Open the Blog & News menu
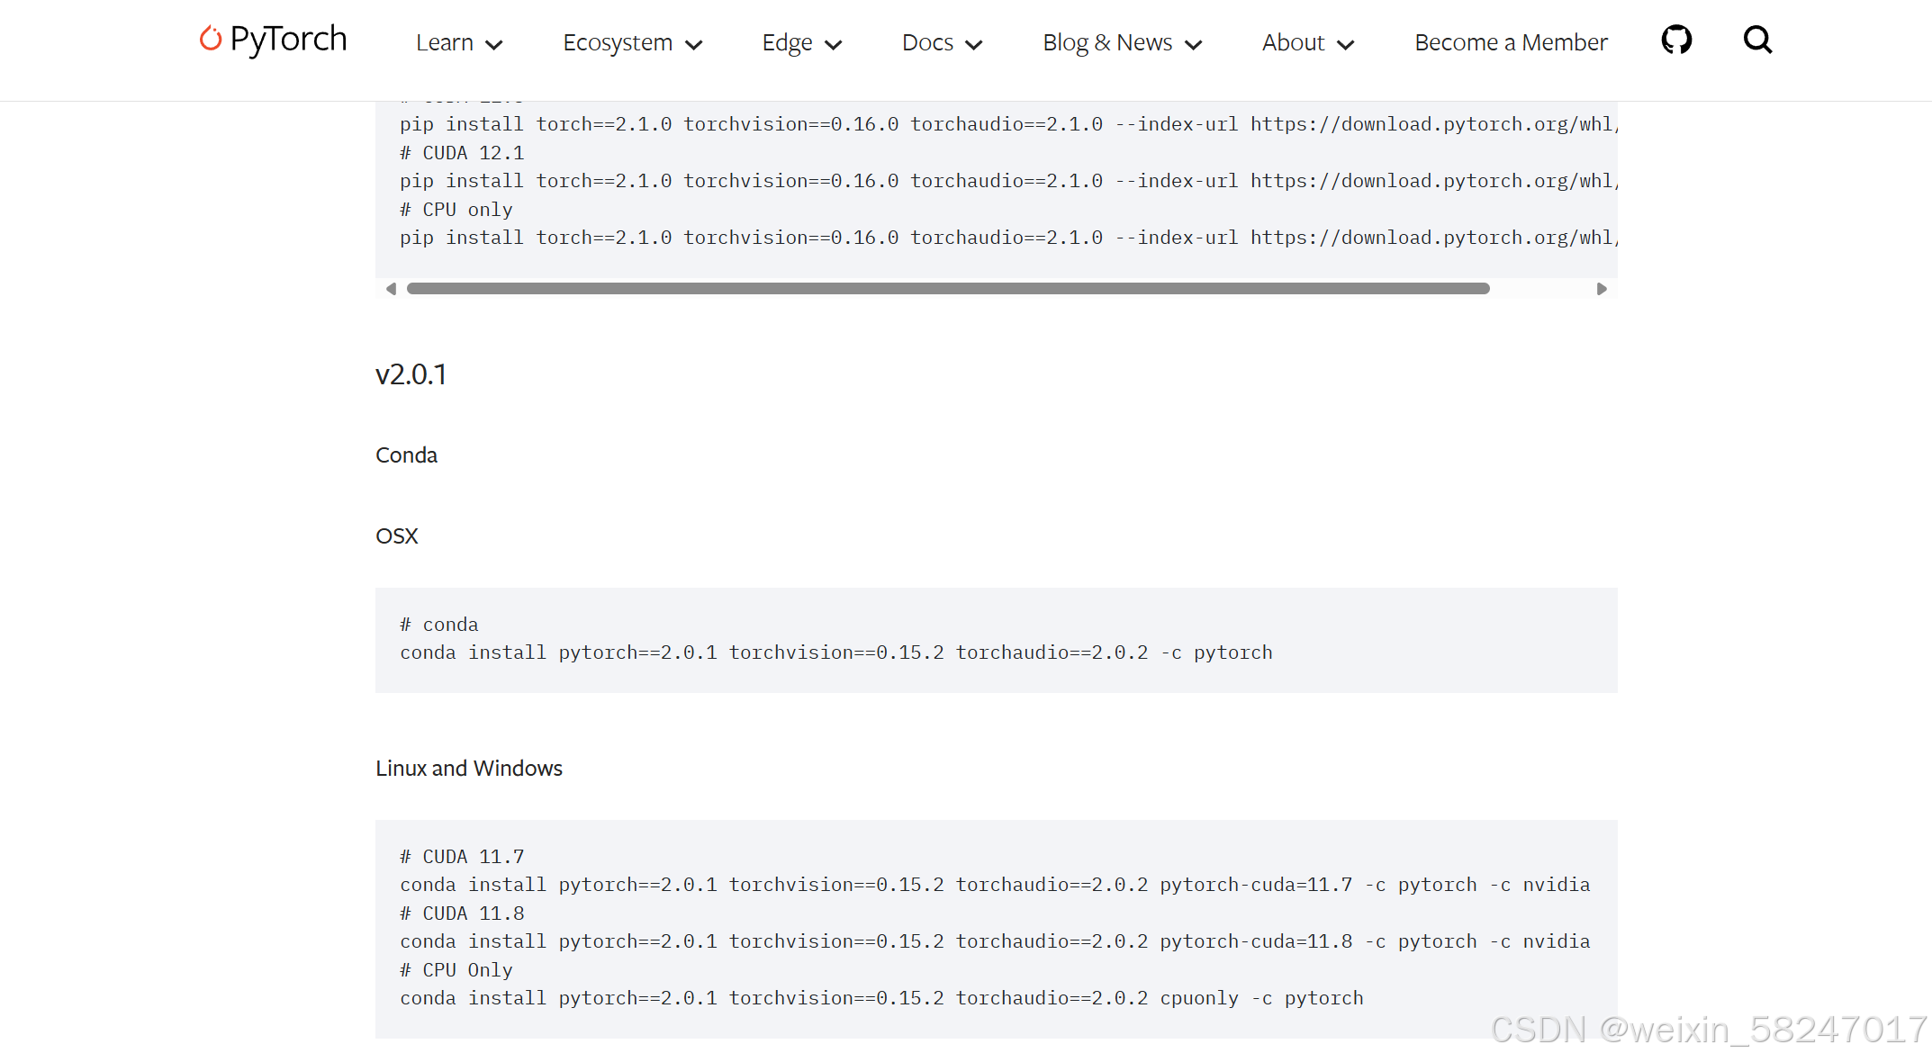1932x1062 pixels. [x=1107, y=42]
